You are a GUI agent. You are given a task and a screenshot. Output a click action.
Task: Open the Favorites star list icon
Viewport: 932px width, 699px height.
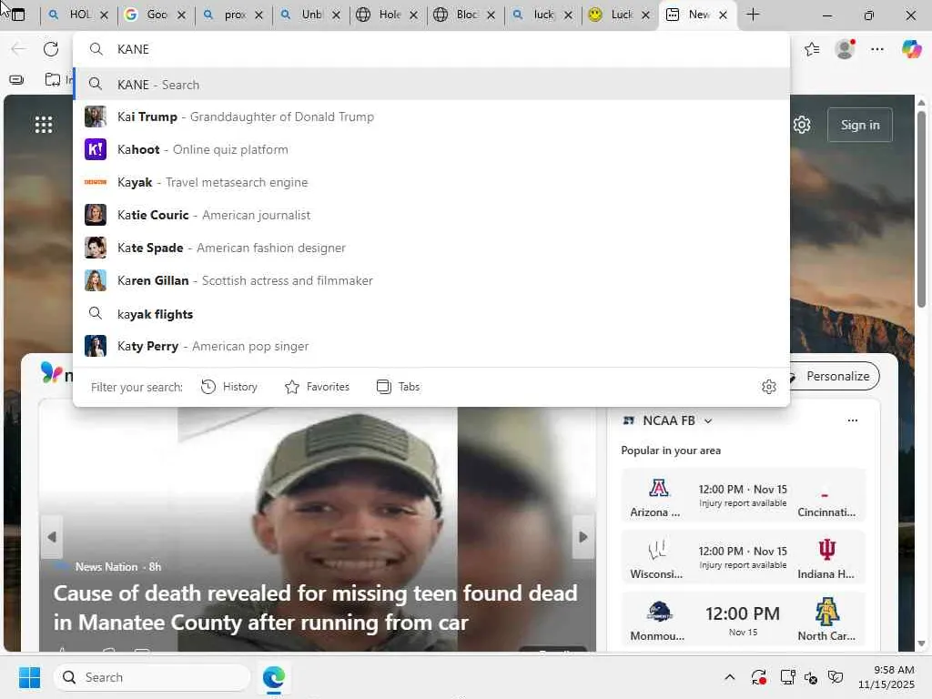(x=812, y=49)
